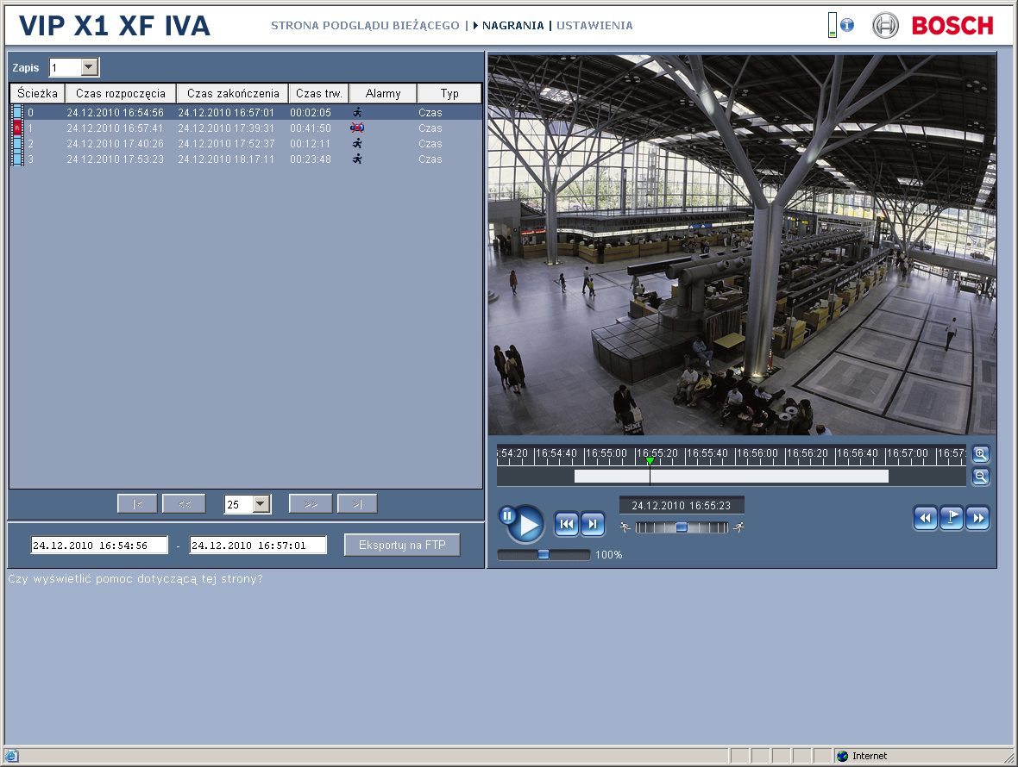Pause playback with the small pause button
Screen dimensions: 1018x767
coord(507,516)
